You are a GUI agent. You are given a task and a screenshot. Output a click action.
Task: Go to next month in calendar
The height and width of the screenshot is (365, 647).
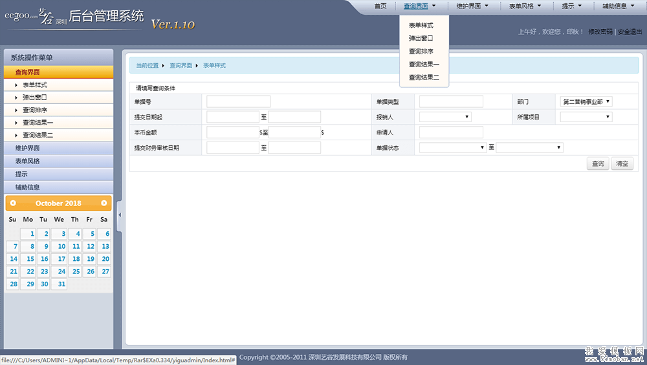(104, 203)
